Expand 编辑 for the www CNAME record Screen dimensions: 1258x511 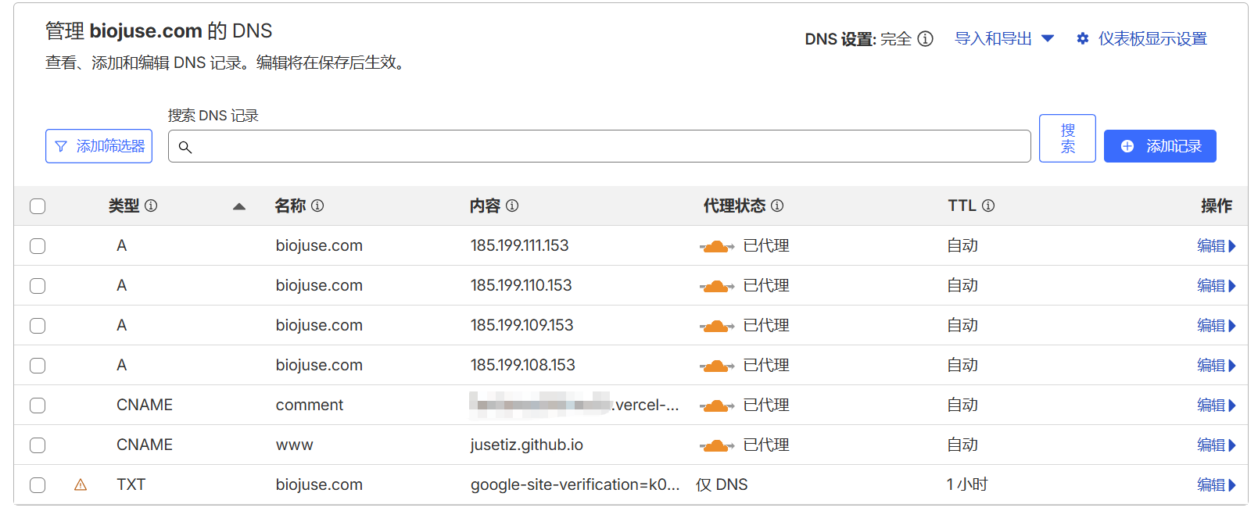point(1216,445)
